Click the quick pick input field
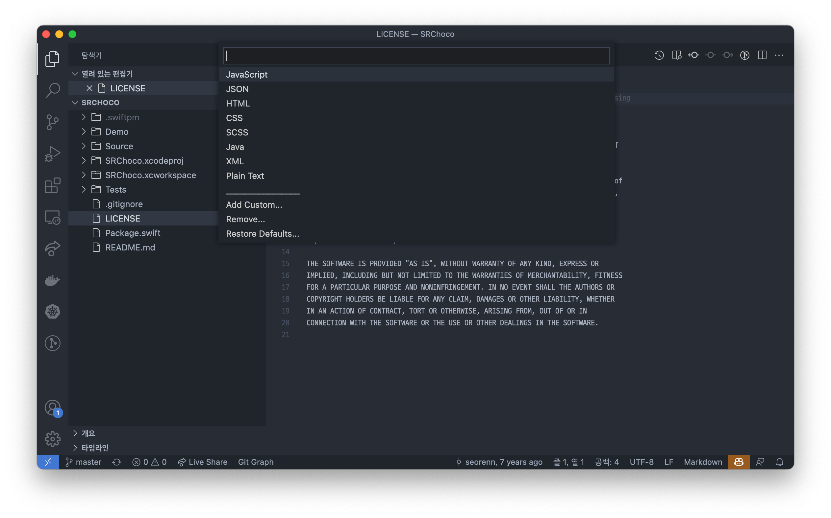This screenshot has width=831, height=518. tap(416, 56)
